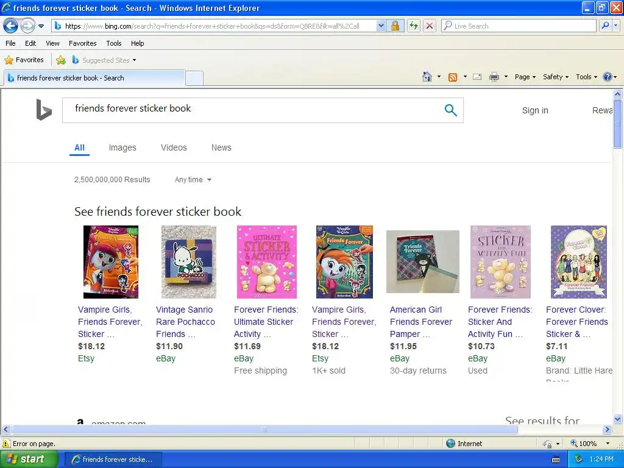Select the friends forever sticker book tab

tap(94, 78)
